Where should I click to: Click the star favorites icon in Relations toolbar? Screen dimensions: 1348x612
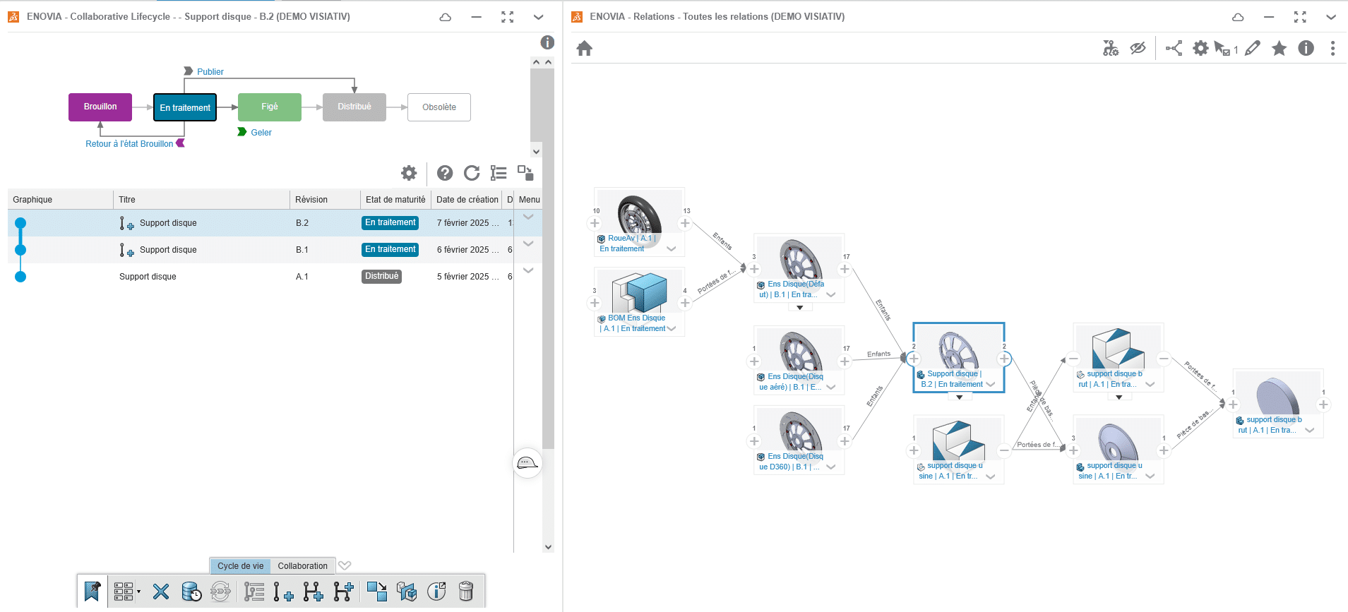pyautogui.click(x=1279, y=48)
